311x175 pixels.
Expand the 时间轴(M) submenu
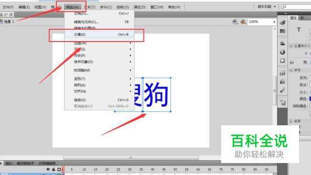coord(100,70)
